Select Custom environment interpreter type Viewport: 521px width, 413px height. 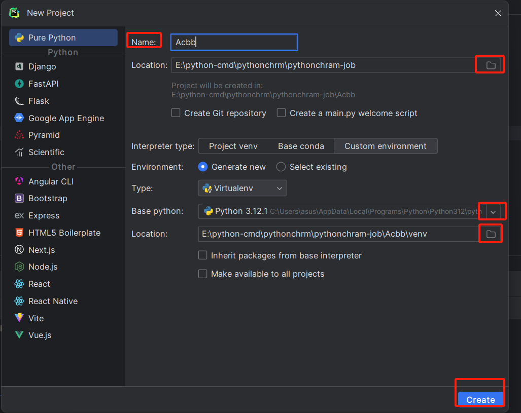click(x=386, y=146)
